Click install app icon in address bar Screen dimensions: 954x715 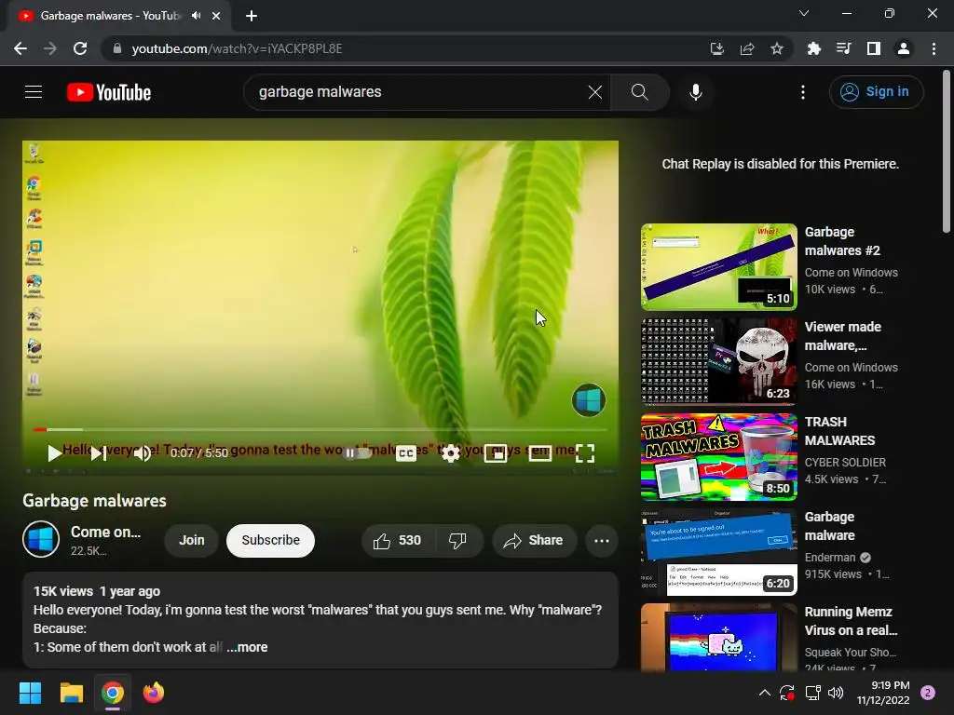(x=717, y=48)
